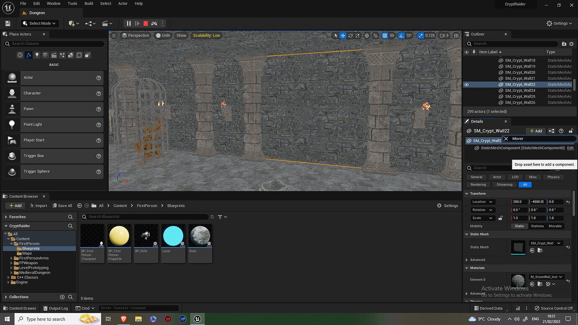
Task: Expand the FirstPersonArms folder in tree
Action: (11, 258)
